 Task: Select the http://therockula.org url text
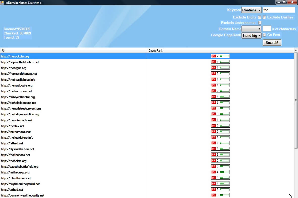pos(15,56)
